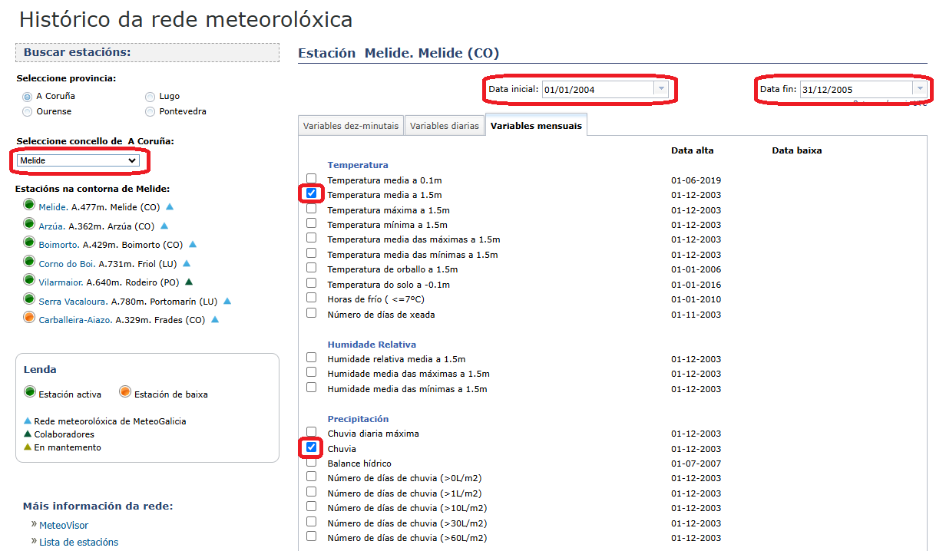Click the Data inicial date text field

click(597, 90)
